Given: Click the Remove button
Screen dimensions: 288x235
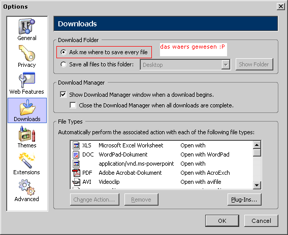Looking at the screenshot, I should pos(141,200).
